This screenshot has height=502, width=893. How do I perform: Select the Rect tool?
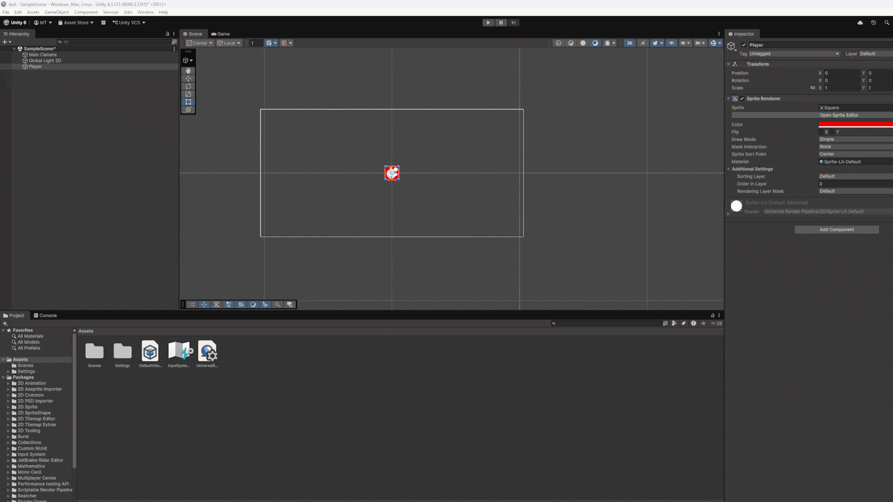coord(188,101)
